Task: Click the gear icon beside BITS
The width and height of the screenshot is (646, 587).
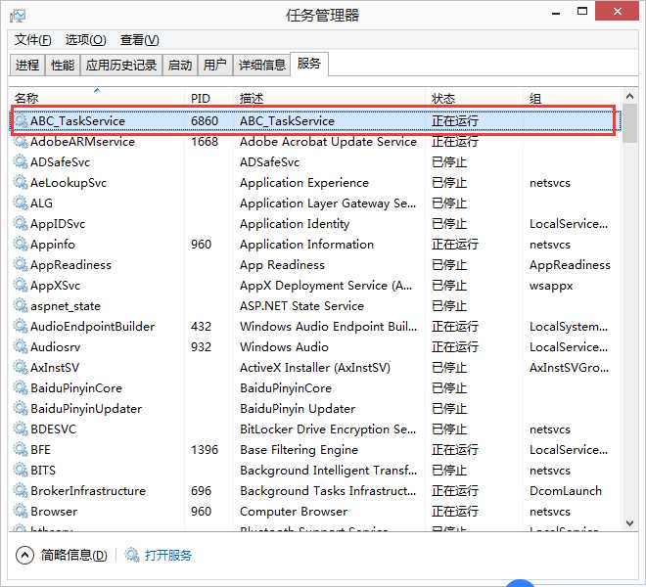Action: click(21, 470)
